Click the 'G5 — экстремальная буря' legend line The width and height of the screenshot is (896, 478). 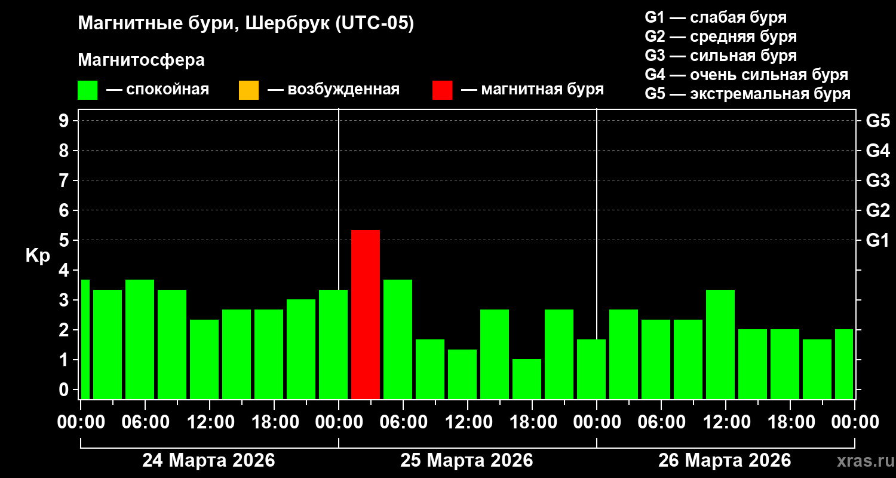(x=748, y=94)
